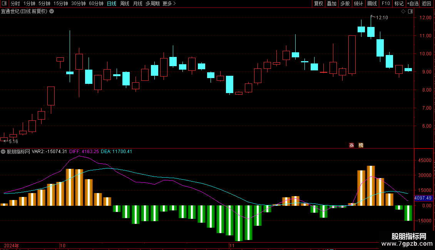Switch to 月线 monthly chart
This screenshot has height=250, width=435.
(137, 3)
